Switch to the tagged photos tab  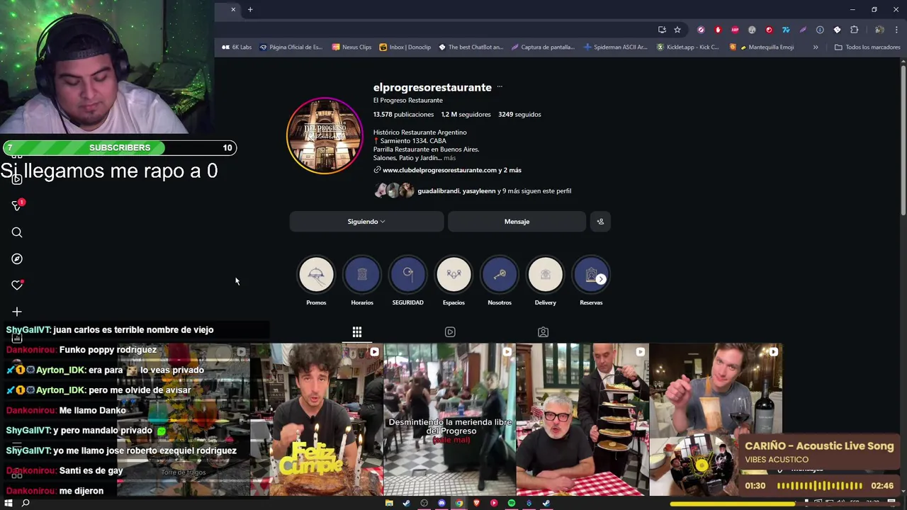543,331
